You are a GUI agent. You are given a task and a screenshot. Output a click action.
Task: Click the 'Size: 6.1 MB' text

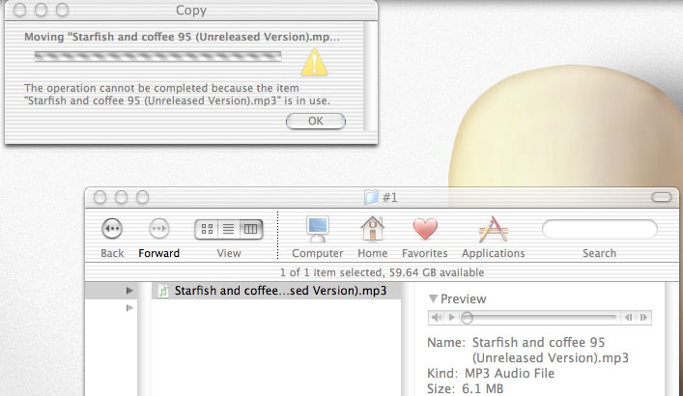click(x=466, y=388)
